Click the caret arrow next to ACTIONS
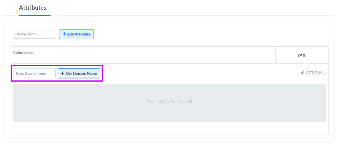The height and width of the screenshot is (144, 338). (x=325, y=73)
